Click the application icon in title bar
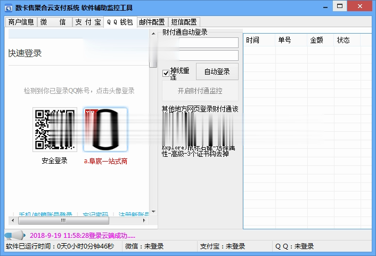This screenshot has width=376, height=256. [9, 8]
